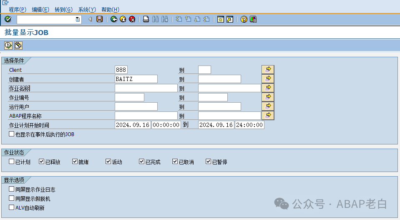Image resolution: width=400 pixels, height=220 pixels.
Task: Click the Create New Session icon
Action: tap(220, 19)
